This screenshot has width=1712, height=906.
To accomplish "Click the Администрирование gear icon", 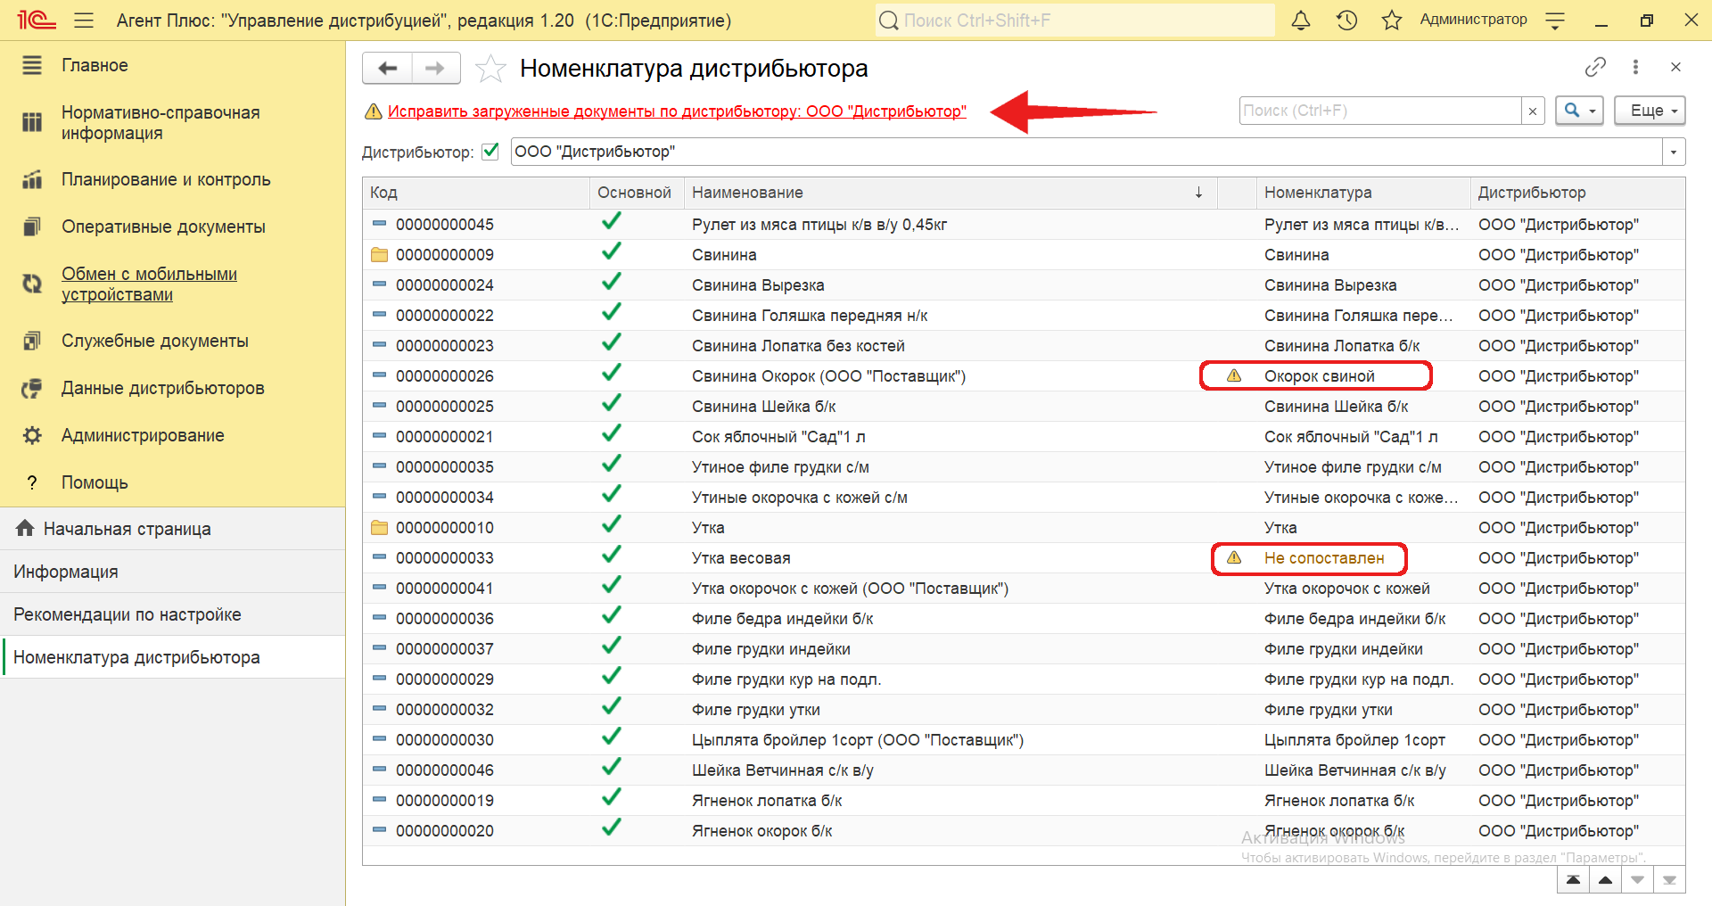I will click(x=32, y=435).
